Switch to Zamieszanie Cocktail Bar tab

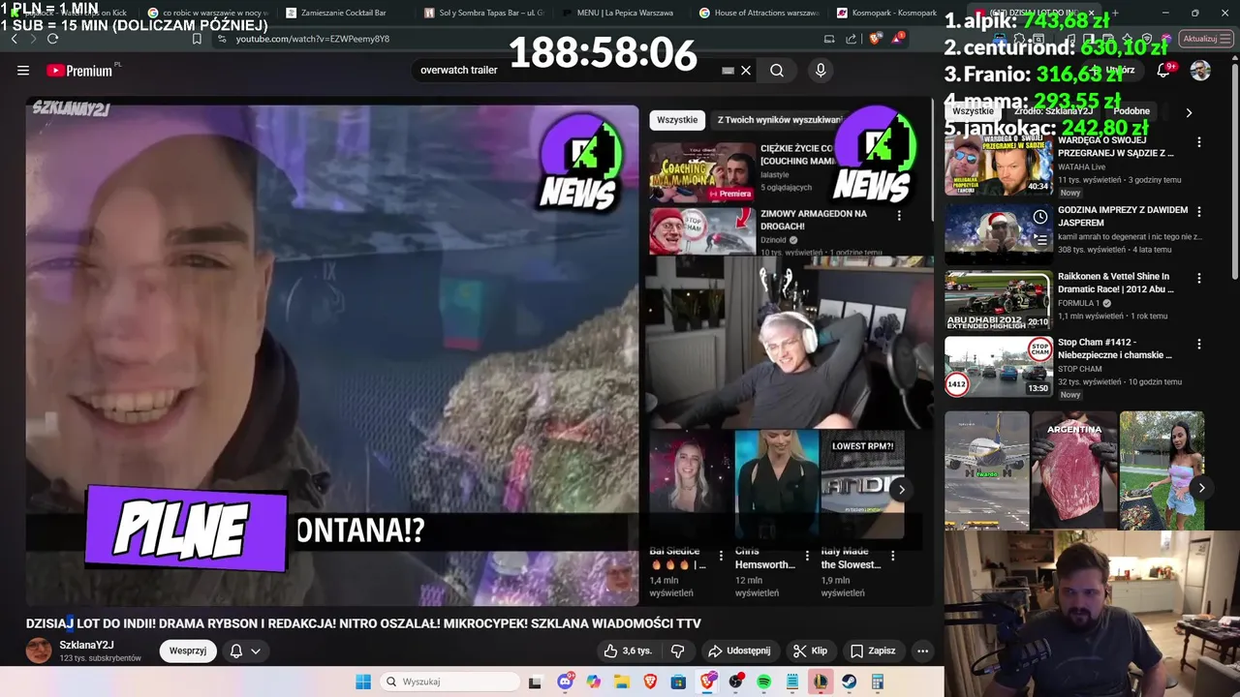click(x=344, y=13)
